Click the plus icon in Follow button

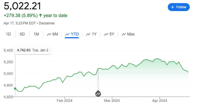pyautogui.click(x=172, y=7)
